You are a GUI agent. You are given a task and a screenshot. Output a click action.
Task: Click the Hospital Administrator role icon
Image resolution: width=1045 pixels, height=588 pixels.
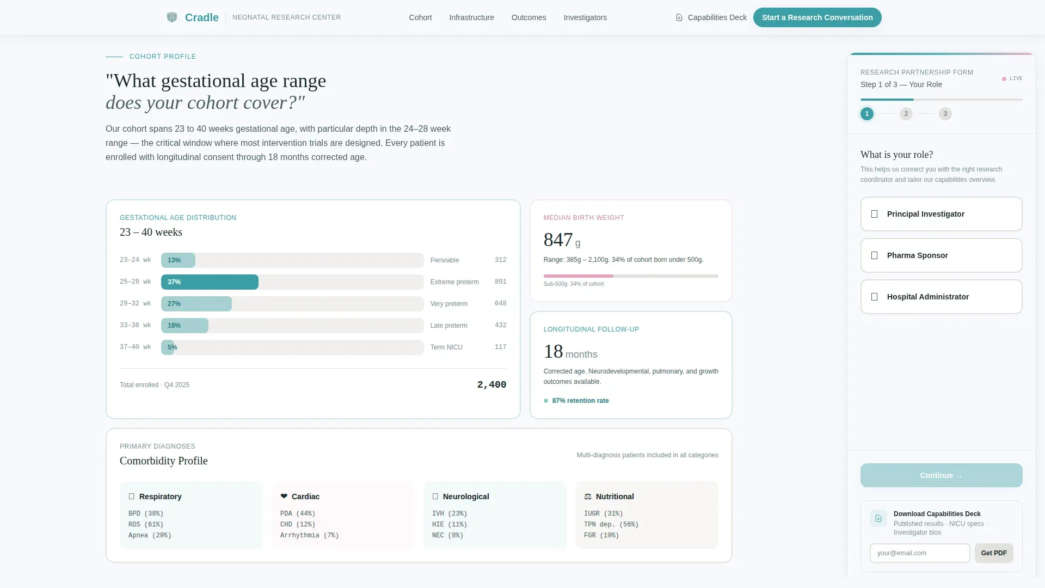point(875,297)
